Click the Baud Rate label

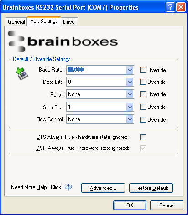(x=51, y=70)
